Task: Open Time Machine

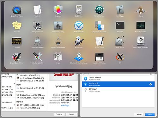Action: 99,10
